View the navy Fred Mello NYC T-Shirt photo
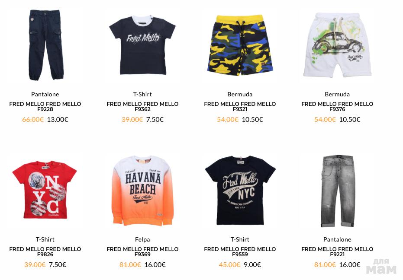 point(240,190)
